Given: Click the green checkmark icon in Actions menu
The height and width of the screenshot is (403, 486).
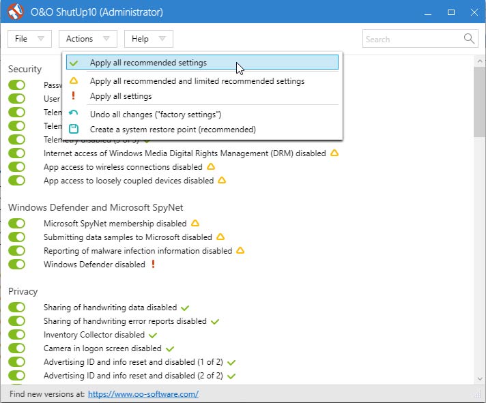Looking at the screenshot, I should click(x=74, y=63).
